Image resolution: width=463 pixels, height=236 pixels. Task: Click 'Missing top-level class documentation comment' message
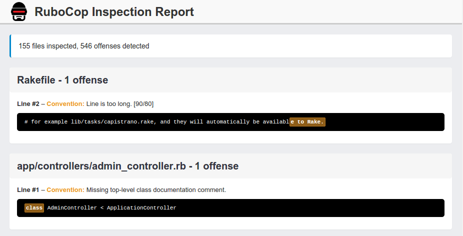[x=156, y=190]
